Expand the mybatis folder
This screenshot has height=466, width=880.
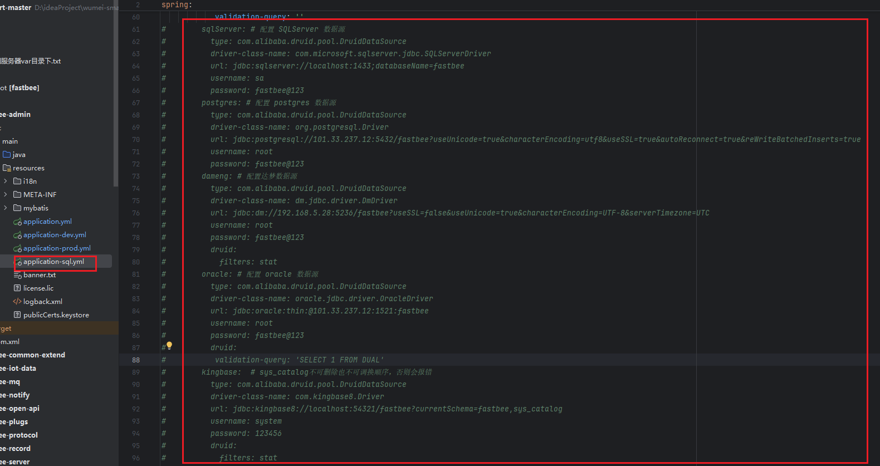(x=6, y=208)
